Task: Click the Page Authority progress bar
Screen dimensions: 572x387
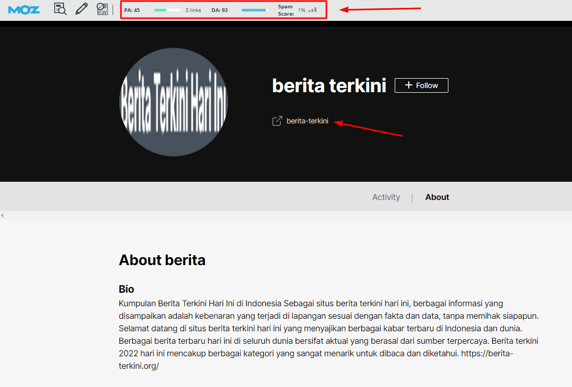Action: pos(167,10)
